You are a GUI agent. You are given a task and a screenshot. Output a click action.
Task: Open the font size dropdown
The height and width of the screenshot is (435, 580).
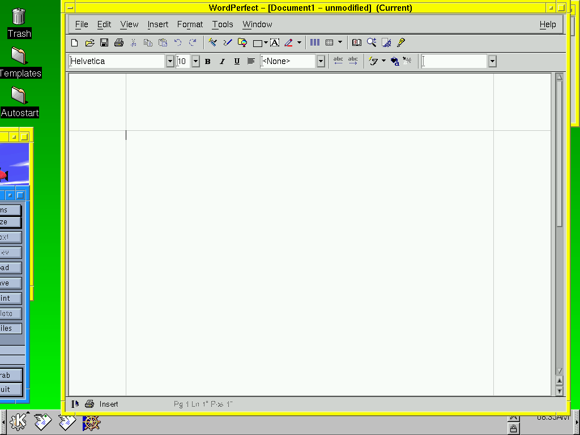196,61
